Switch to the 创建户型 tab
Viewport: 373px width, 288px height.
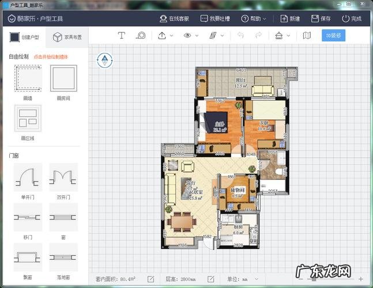click(23, 37)
